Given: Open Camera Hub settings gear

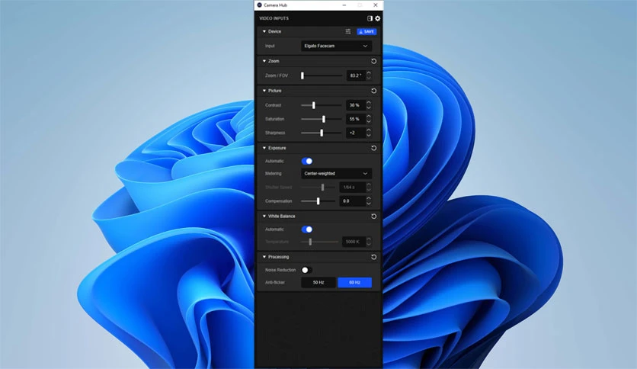Looking at the screenshot, I should pyautogui.click(x=377, y=18).
